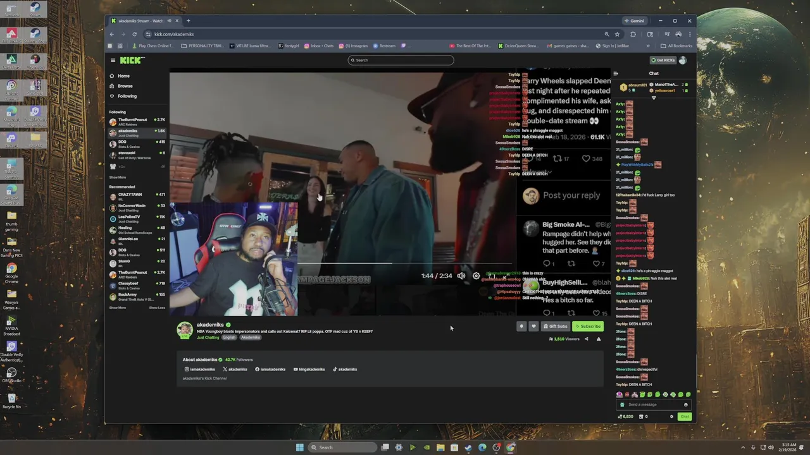Click the Send a message chat field
810x455 pixels.
pyautogui.click(x=653, y=404)
